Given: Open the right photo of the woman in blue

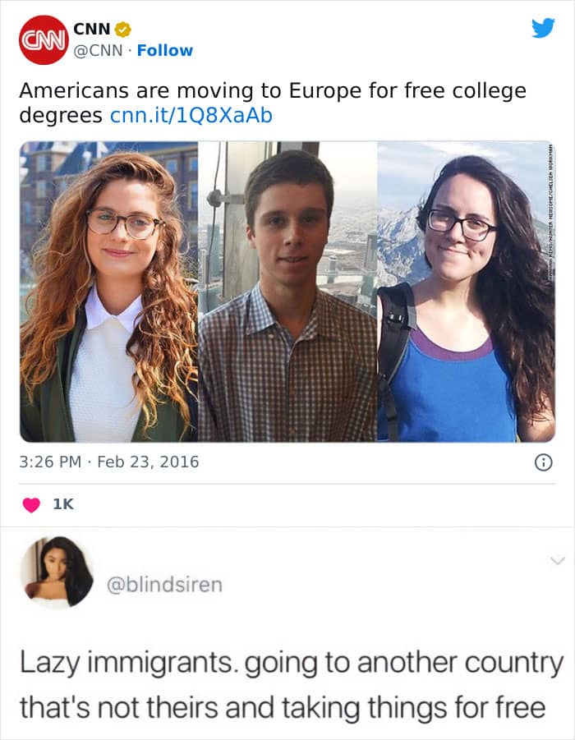Looking at the screenshot, I should (x=466, y=292).
